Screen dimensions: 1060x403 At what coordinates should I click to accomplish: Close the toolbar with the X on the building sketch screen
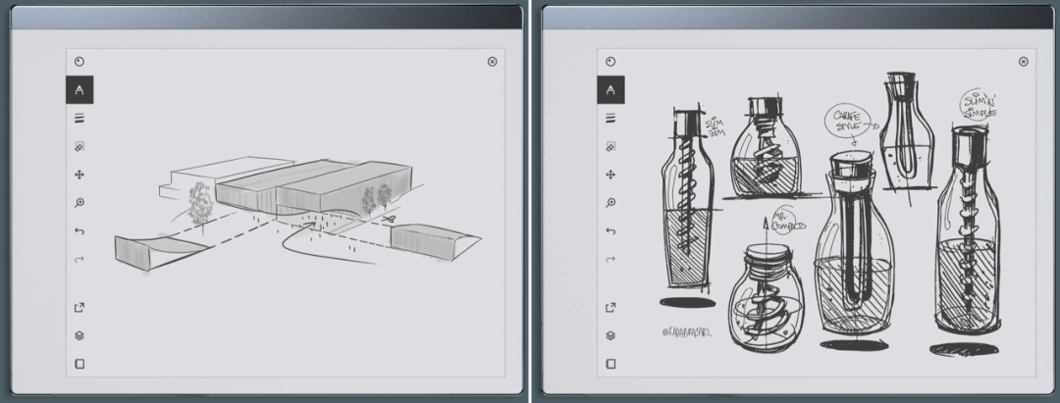point(492,62)
